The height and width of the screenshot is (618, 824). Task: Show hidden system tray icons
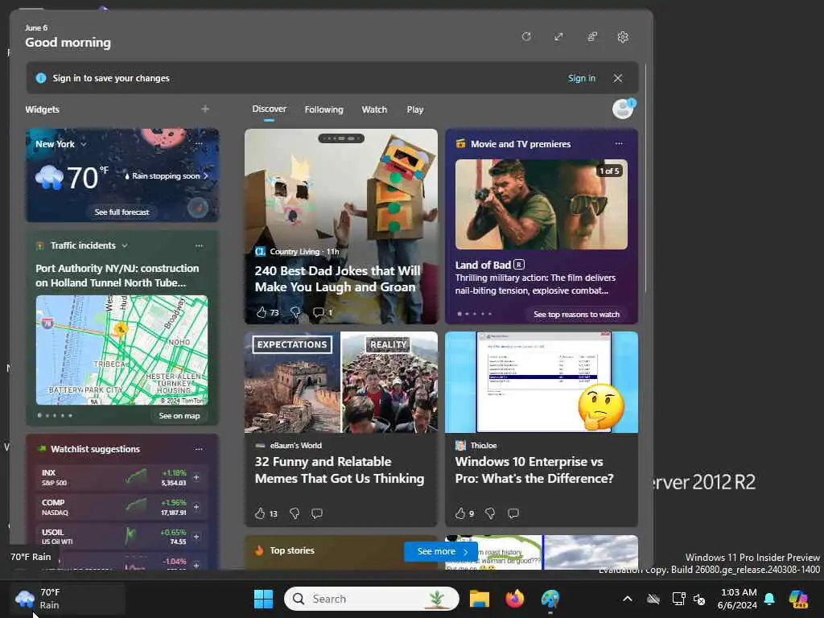[x=628, y=599]
